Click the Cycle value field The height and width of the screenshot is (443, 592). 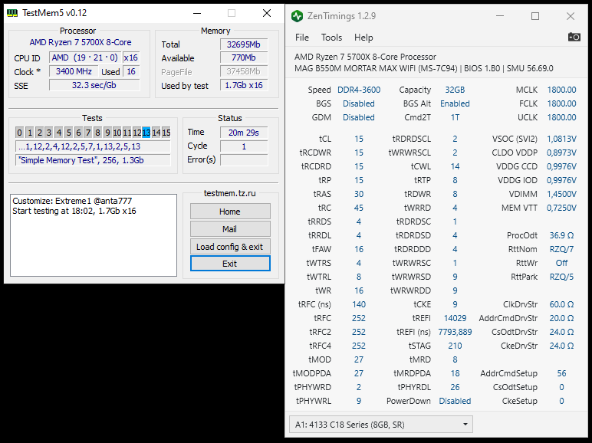[244, 146]
